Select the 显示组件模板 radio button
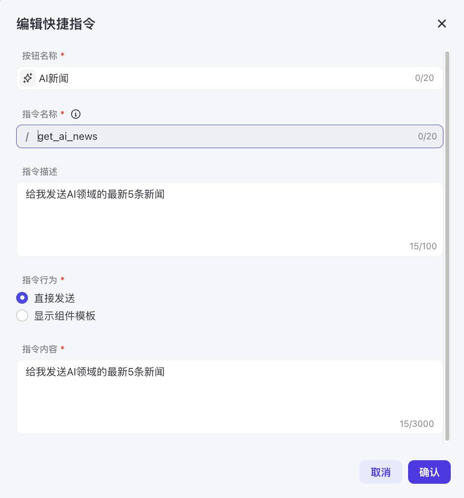The image size is (464, 498). [22, 315]
